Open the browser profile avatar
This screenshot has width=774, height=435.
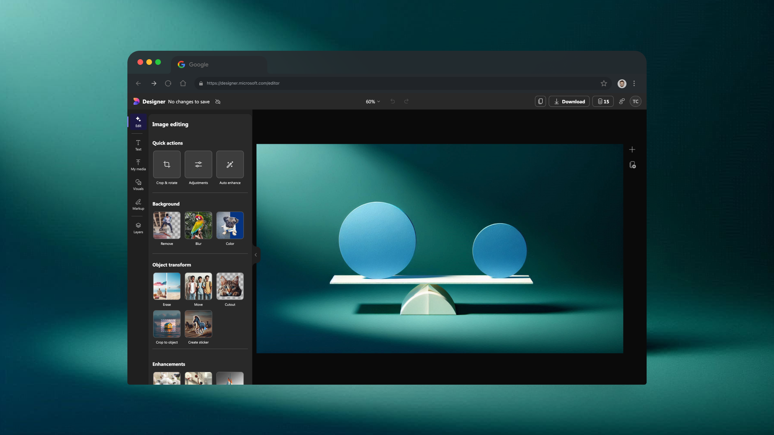pos(622,83)
